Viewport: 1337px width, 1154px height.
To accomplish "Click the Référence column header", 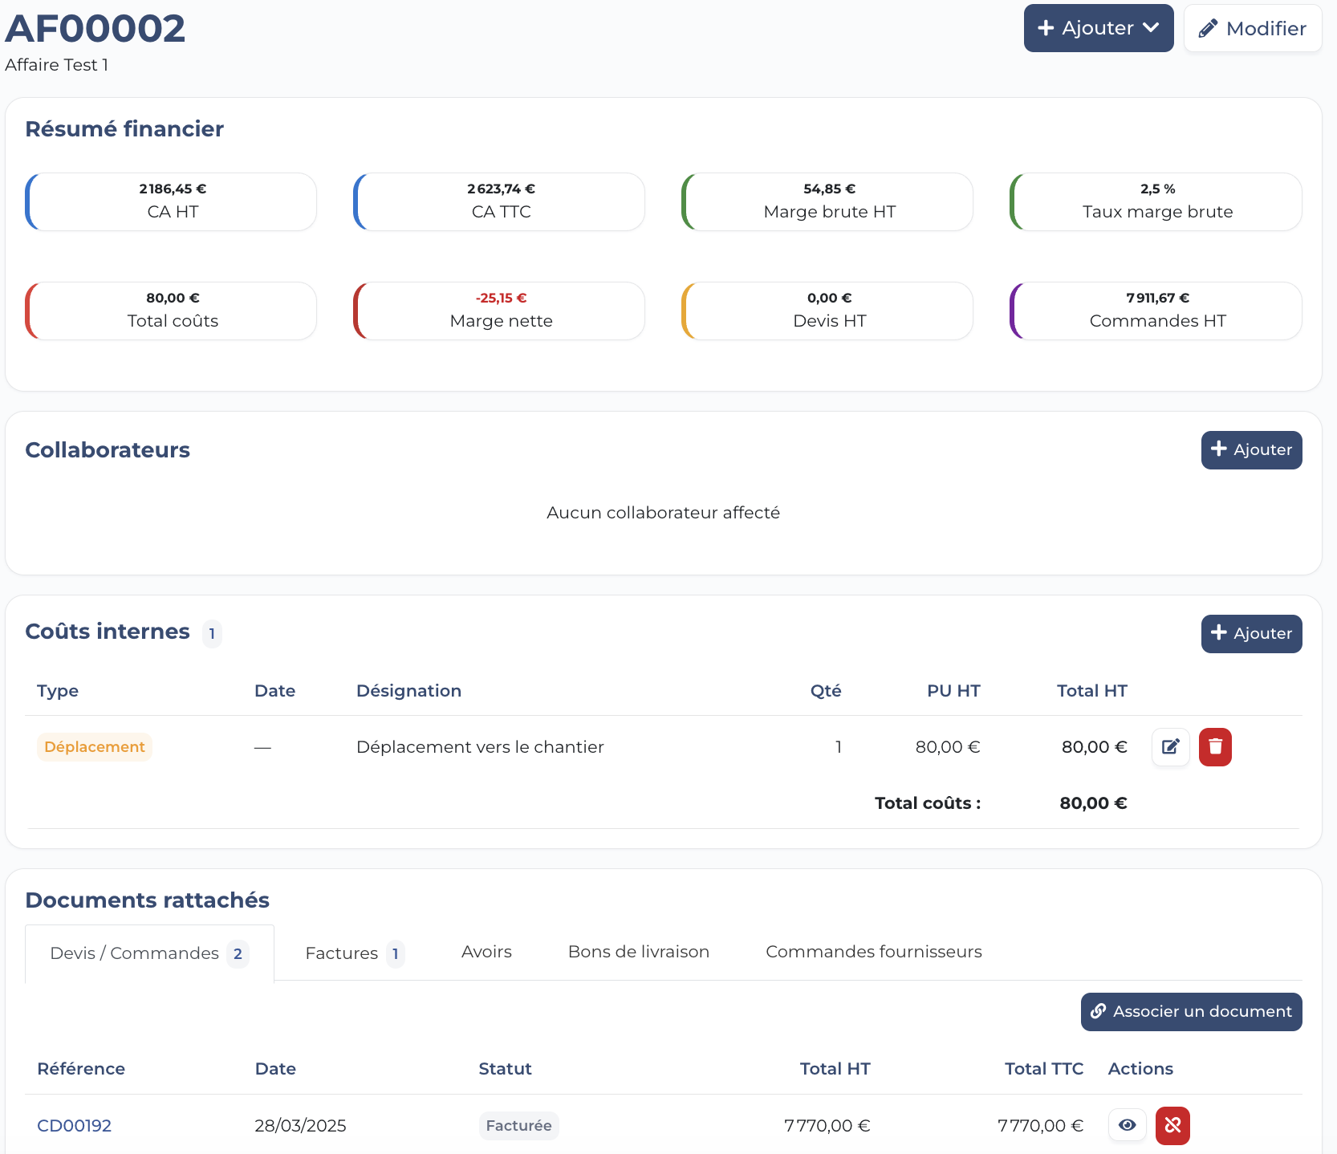I will 81,1069.
